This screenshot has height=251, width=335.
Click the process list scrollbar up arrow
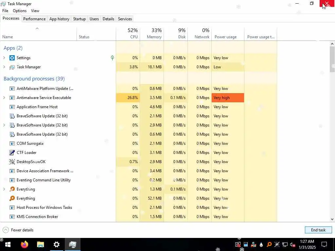tap(332, 44)
